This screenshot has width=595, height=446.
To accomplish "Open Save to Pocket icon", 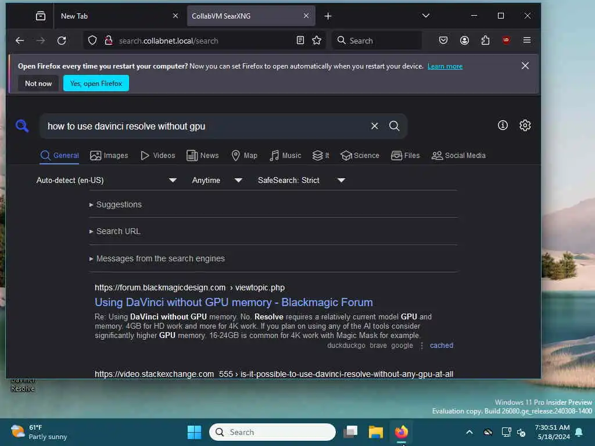I will pos(443,40).
